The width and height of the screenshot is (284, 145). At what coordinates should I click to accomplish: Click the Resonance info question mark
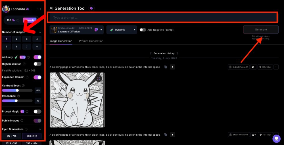coord(18,96)
